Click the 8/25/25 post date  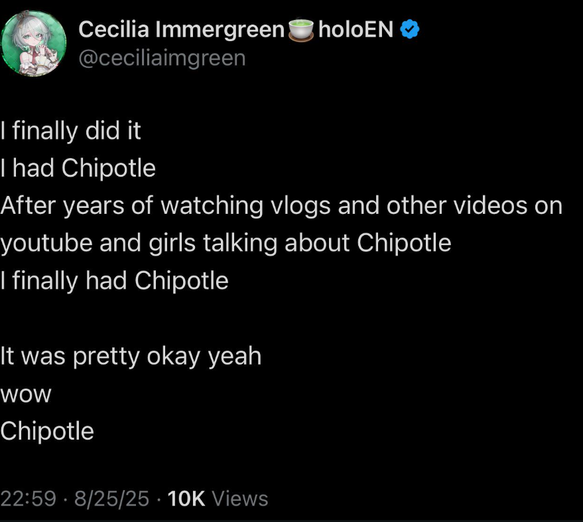click(x=111, y=499)
